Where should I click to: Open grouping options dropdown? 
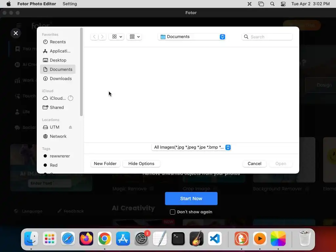point(134,37)
